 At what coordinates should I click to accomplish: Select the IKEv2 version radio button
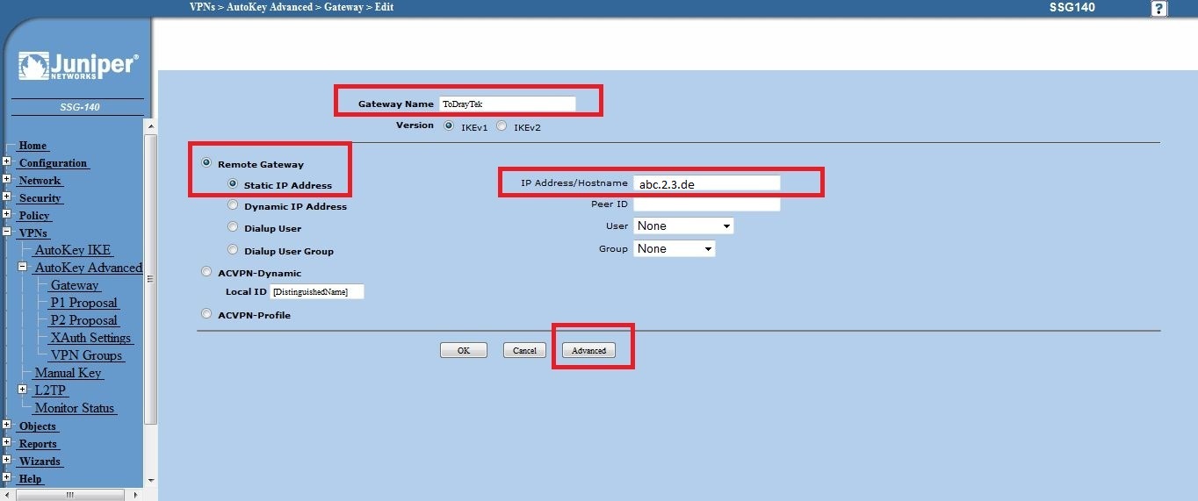[502, 126]
